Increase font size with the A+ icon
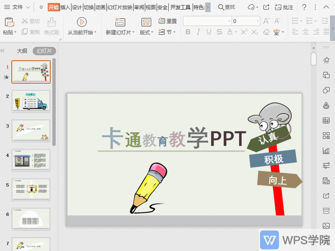This screenshot has height=251, width=335. [266, 21]
